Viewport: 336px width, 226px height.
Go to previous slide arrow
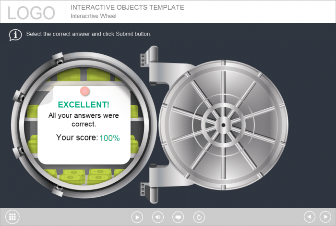point(310,217)
